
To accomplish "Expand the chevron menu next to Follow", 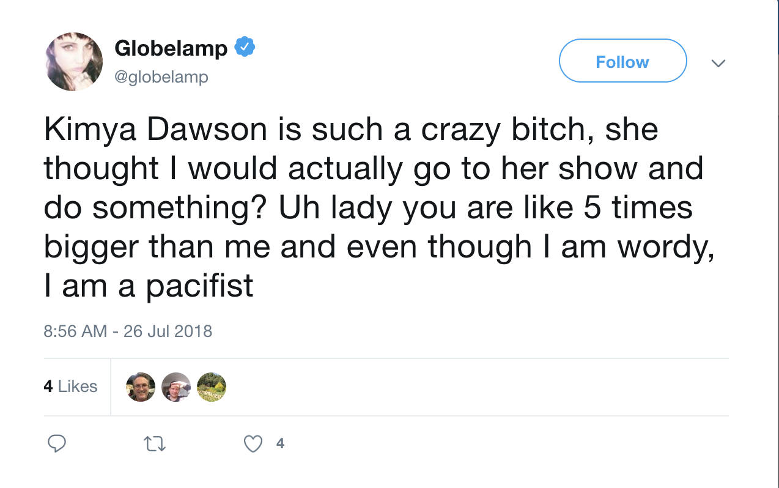I will (x=718, y=63).
